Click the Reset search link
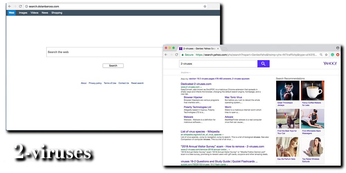 tap(137, 83)
